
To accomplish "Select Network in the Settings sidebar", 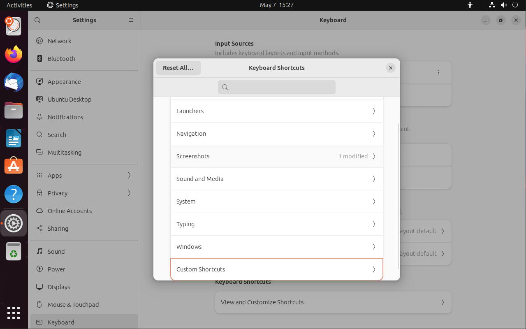I will [x=84, y=41].
